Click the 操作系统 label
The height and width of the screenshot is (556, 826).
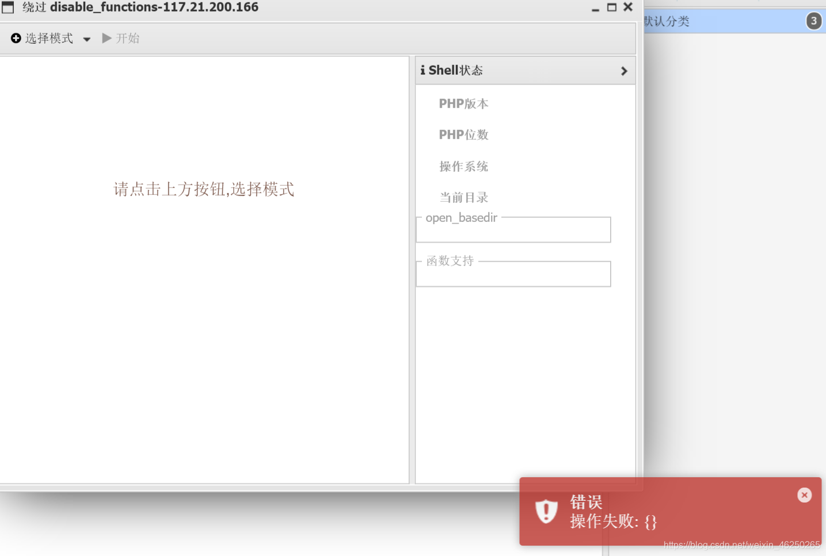pyautogui.click(x=463, y=166)
